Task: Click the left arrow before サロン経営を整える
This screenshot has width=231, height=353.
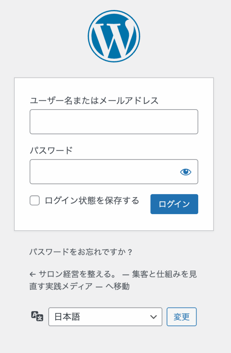Action: coord(33,274)
